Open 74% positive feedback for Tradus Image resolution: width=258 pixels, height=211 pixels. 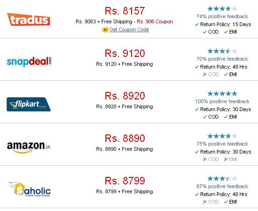[222, 16]
